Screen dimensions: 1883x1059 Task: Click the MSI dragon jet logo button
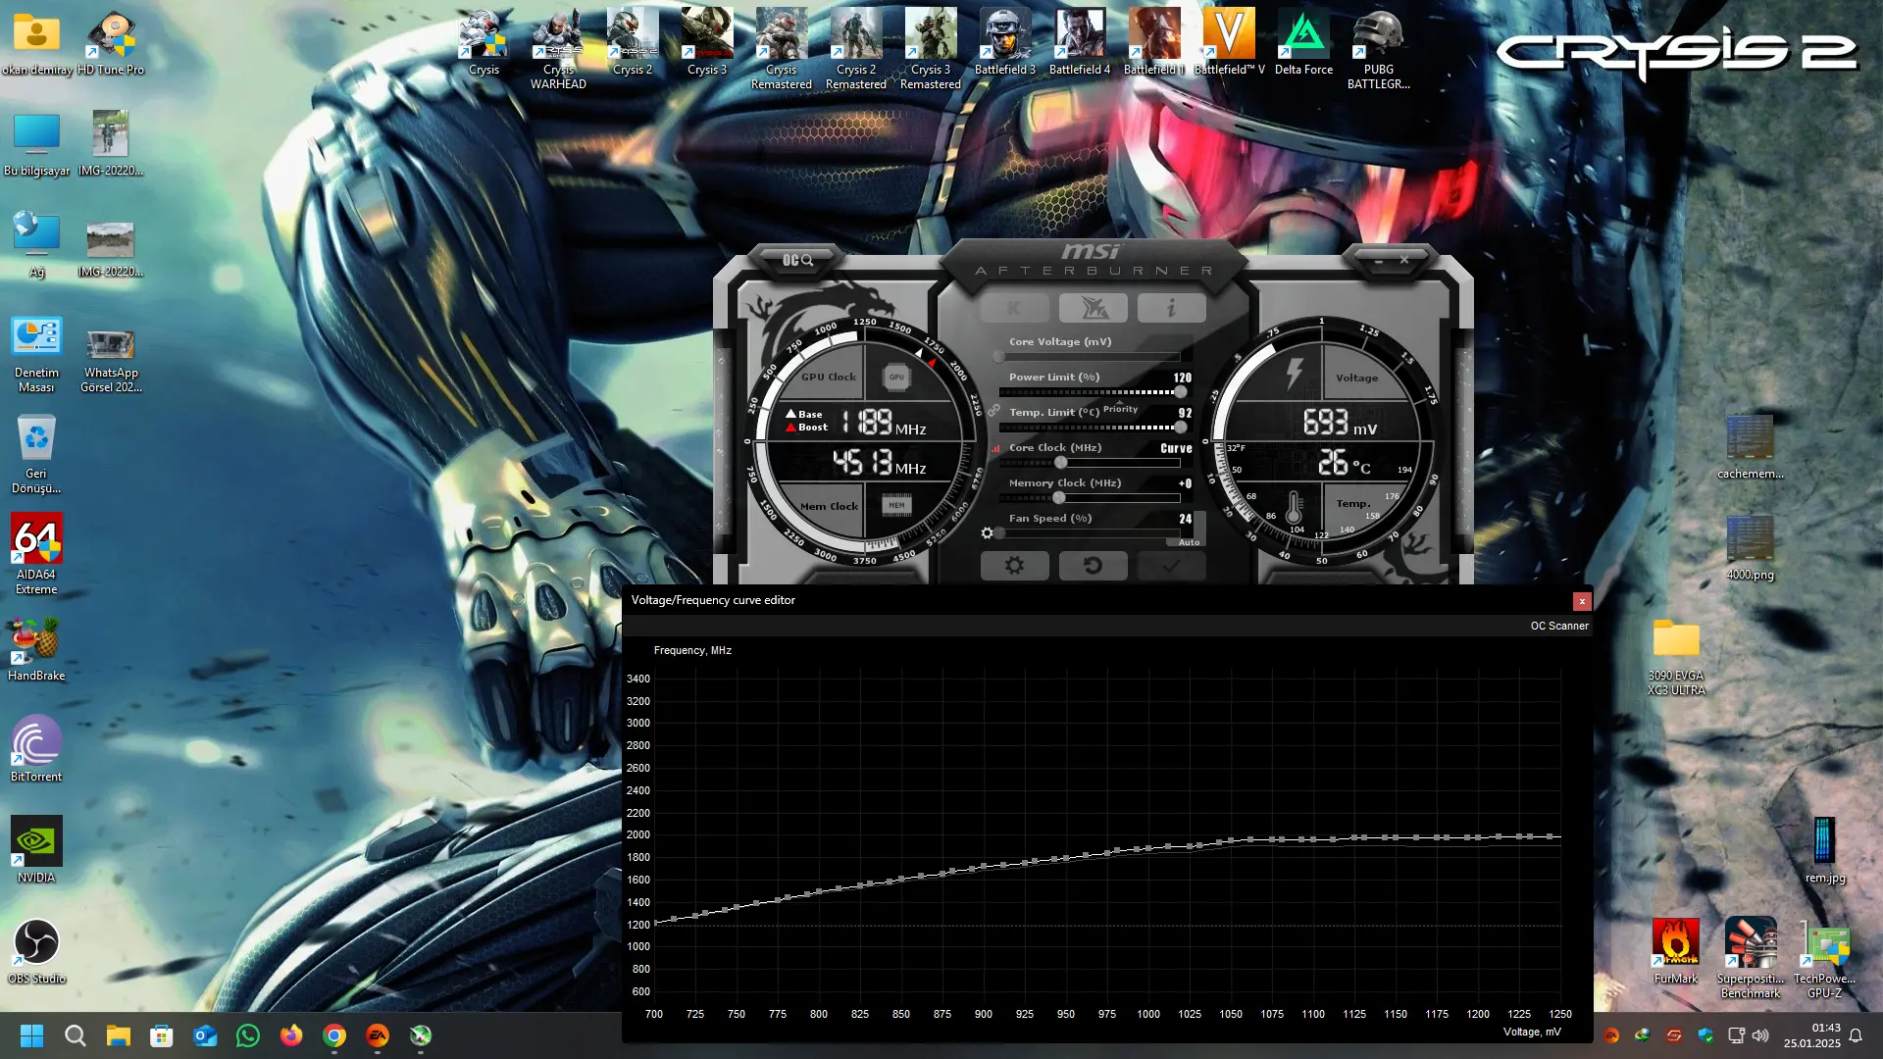tap(1093, 308)
